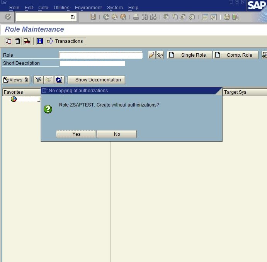Click inside the Role input field
The width and height of the screenshot is (267, 262).
coord(100,55)
